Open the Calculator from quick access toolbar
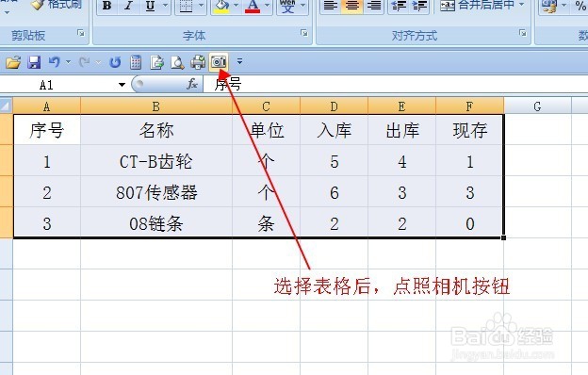 coord(136,62)
